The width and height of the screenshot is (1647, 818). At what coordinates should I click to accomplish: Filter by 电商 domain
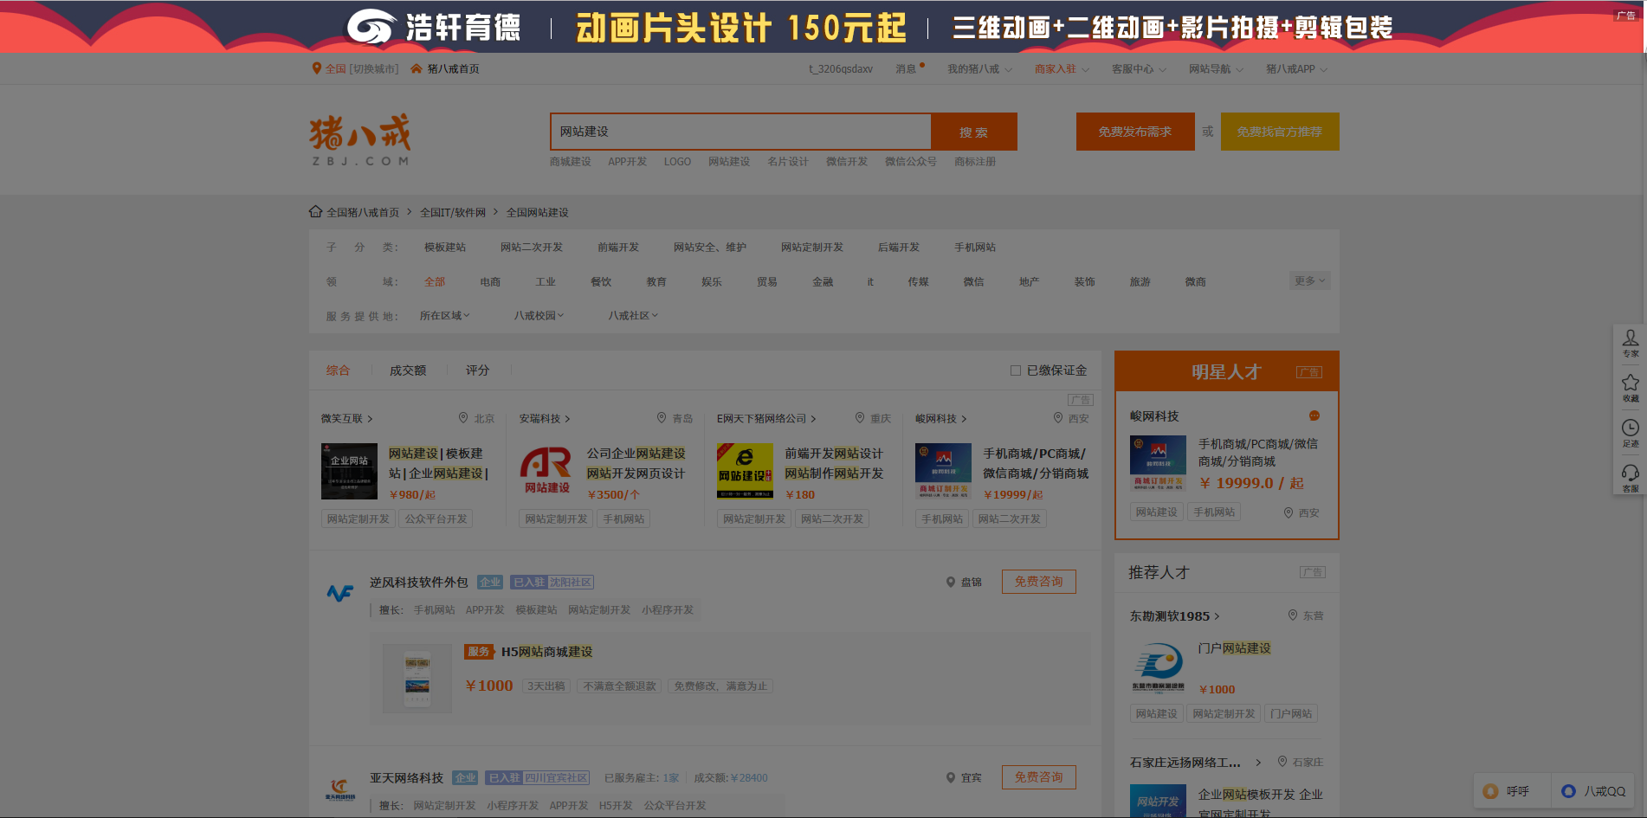(490, 282)
